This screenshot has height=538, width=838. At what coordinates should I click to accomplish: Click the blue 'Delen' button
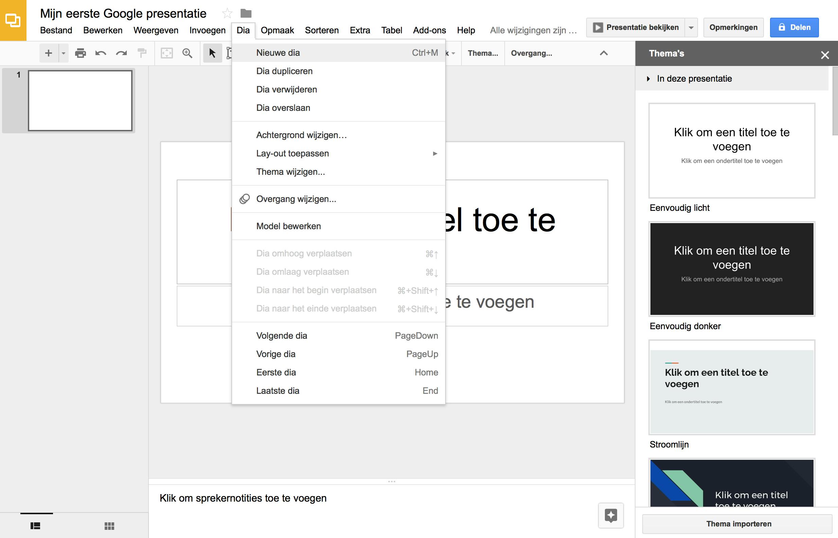(795, 28)
